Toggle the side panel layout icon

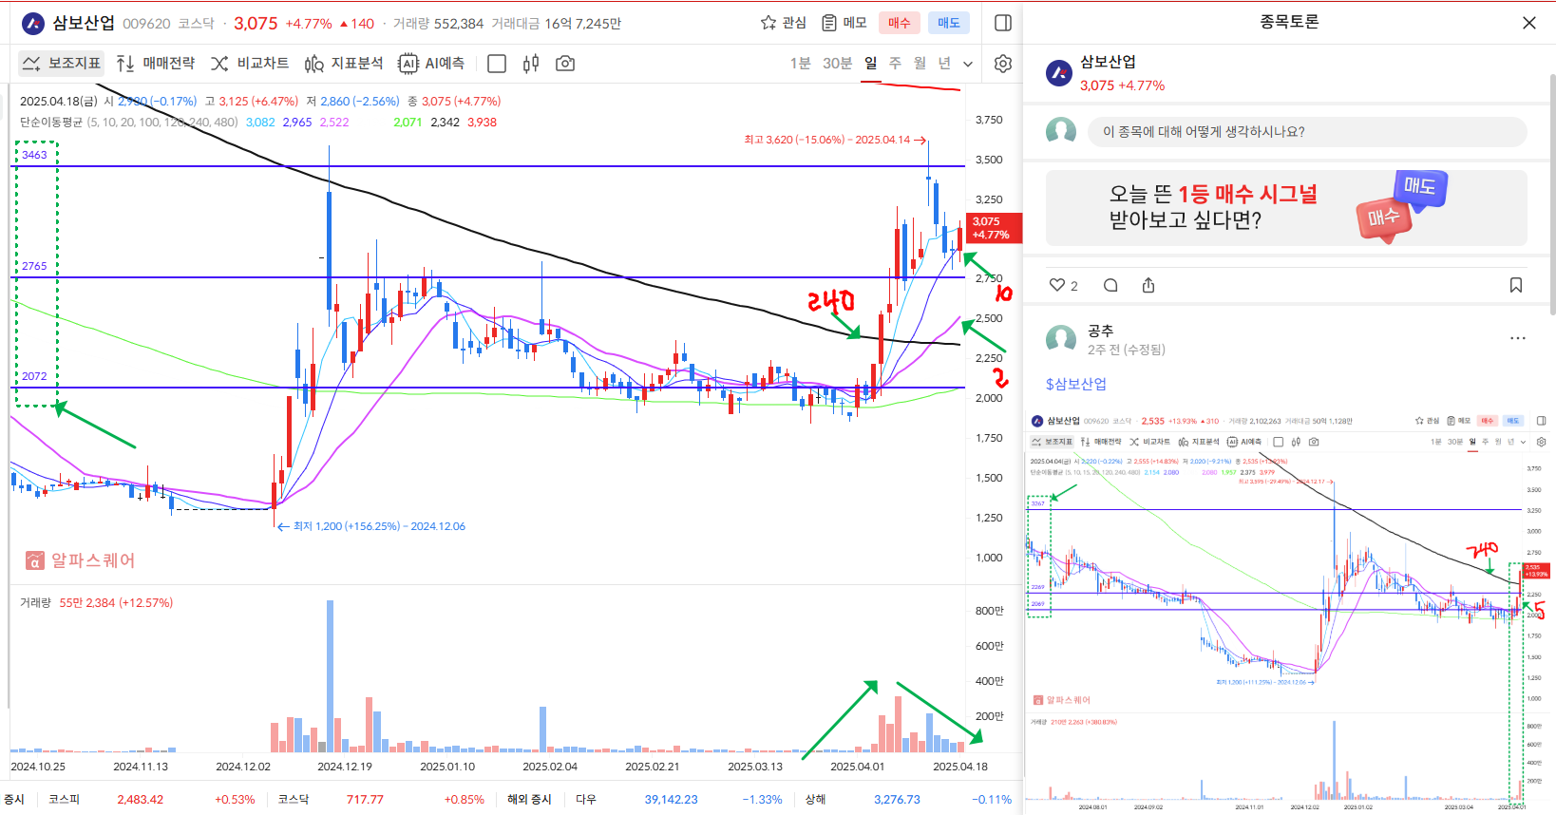1002,23
